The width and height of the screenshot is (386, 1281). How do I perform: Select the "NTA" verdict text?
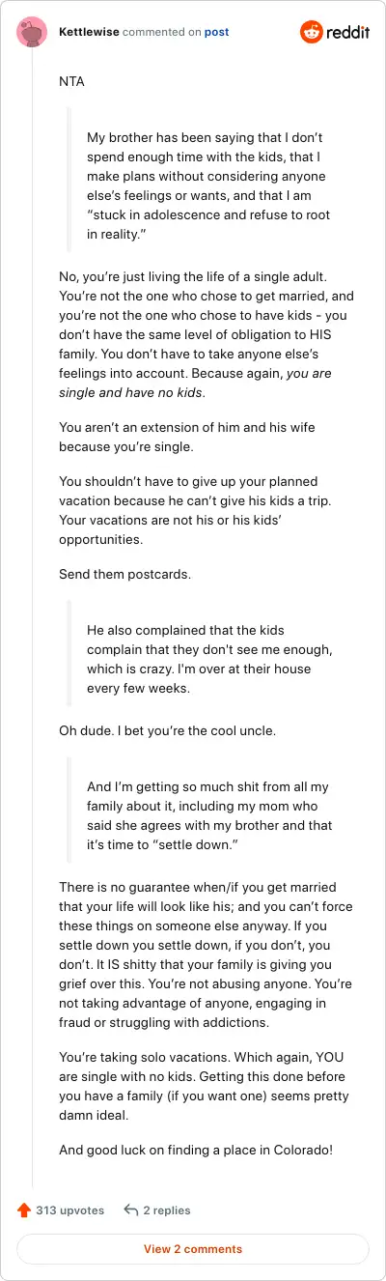tap(71, 81)
